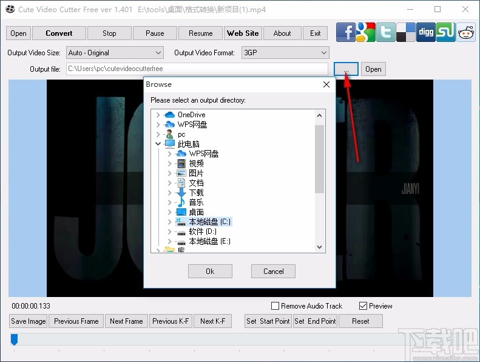Image resolution: width=480 pixels, height=362 pixels.
Task: Share via the Digg icon
Action: [x=426, y=32]
